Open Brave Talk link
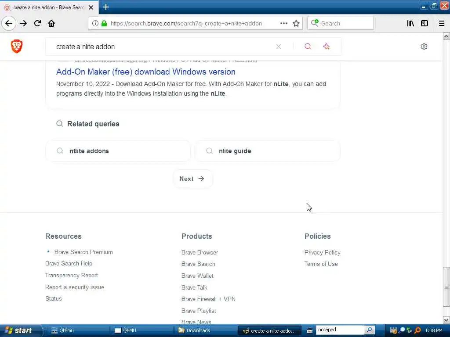 [194, 287]
